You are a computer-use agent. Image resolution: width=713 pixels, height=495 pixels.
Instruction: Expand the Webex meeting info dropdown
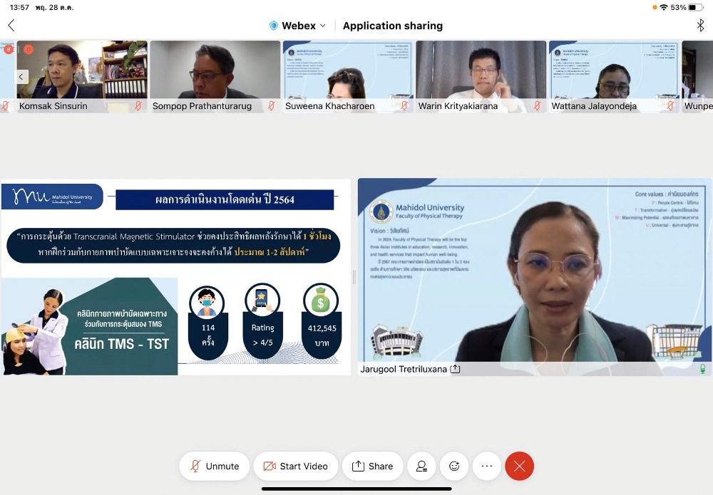(322, 26)
